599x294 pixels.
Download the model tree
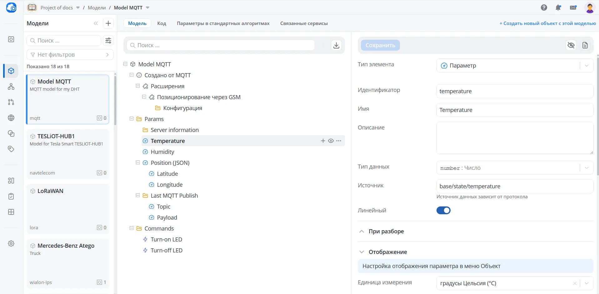click(x=336, y=45)
